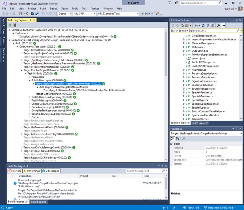Toggle the 0 Errors filter

[x=15, y=171]
